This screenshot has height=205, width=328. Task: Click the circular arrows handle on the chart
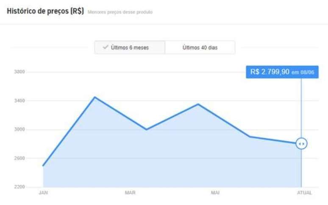[x=301, y=144]
